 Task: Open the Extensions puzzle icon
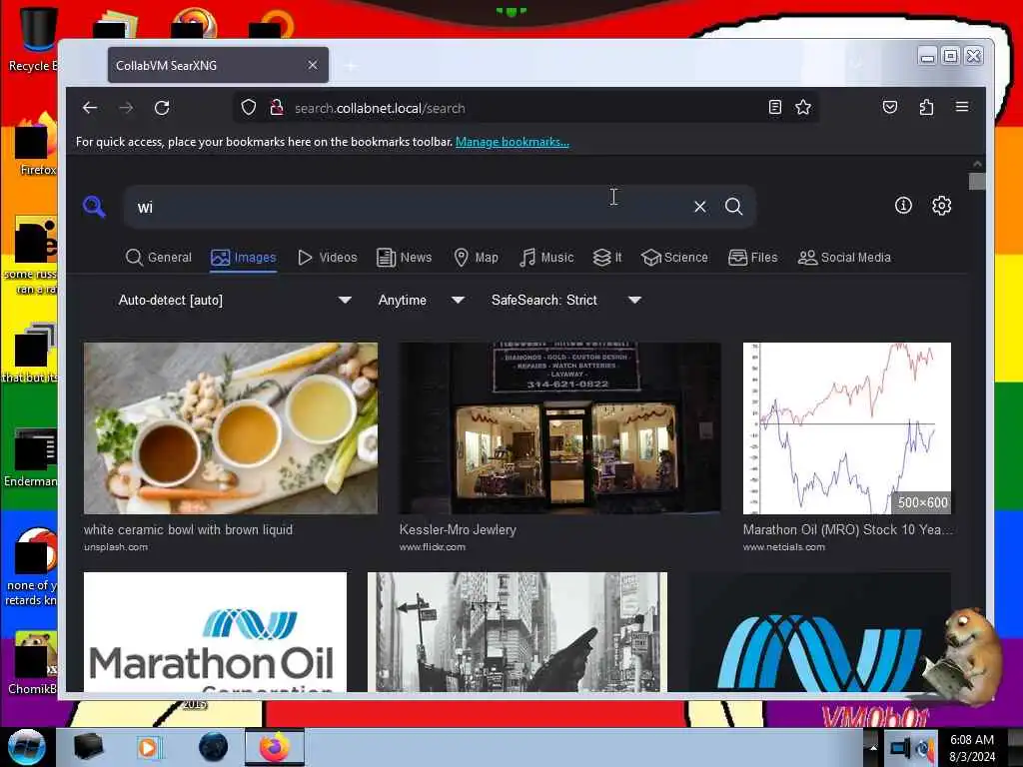point(926,107)
